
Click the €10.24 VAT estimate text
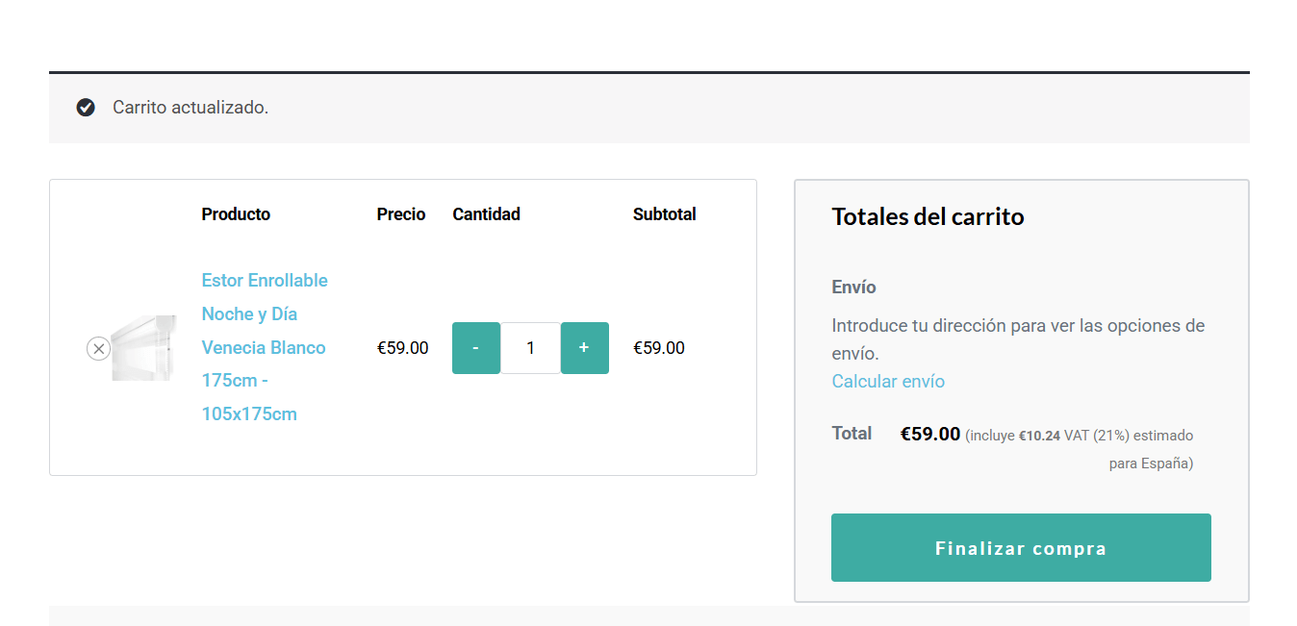(x=1039, y=436)
